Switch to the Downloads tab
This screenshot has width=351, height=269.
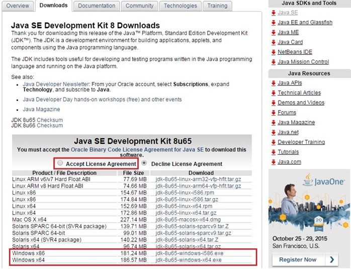53,6
